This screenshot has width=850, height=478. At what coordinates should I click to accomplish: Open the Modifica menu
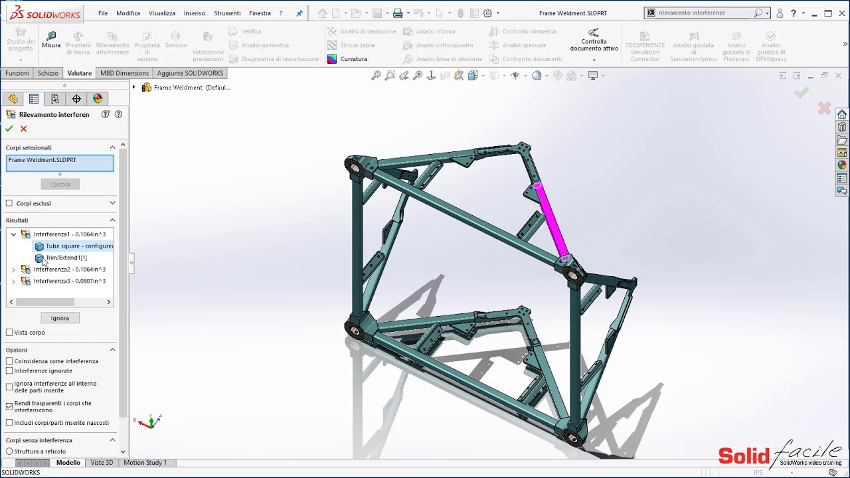pyautogui.click(x=128, y=13)
